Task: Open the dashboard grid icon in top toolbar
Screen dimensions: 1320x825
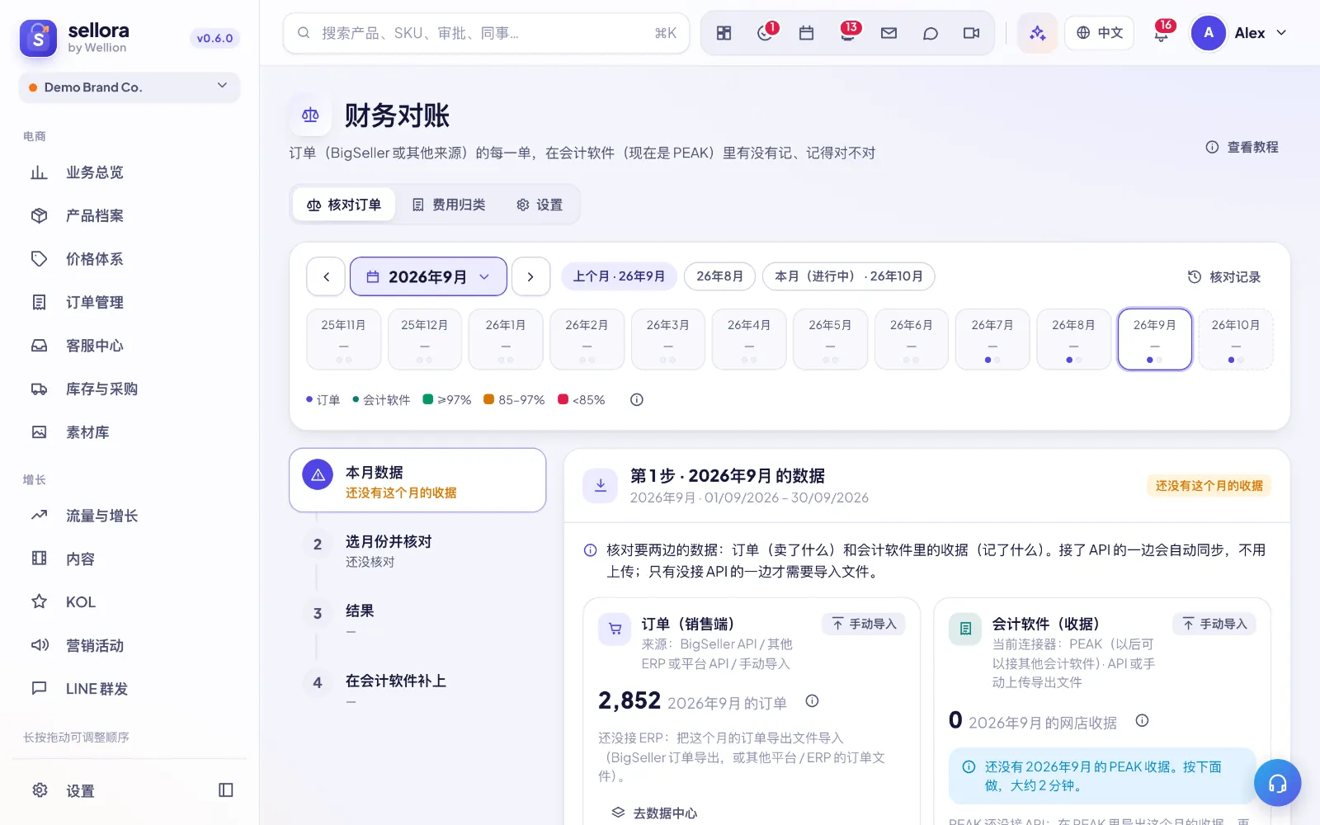Action: pyautogui.click(x=724, y=33)
